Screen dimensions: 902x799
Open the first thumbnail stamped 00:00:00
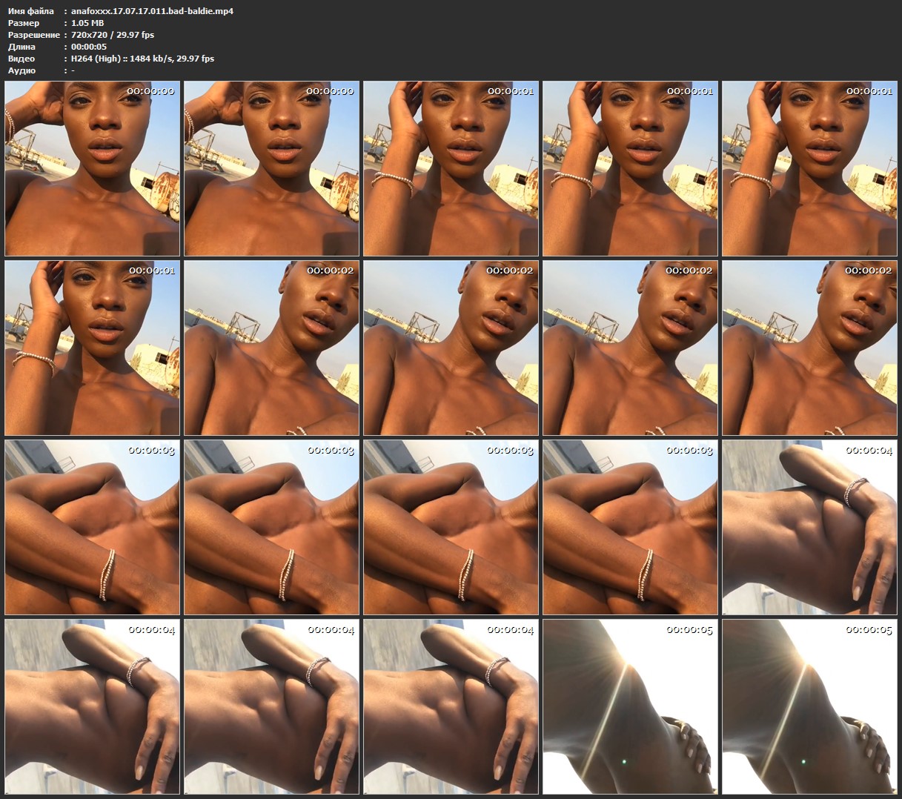92,168
